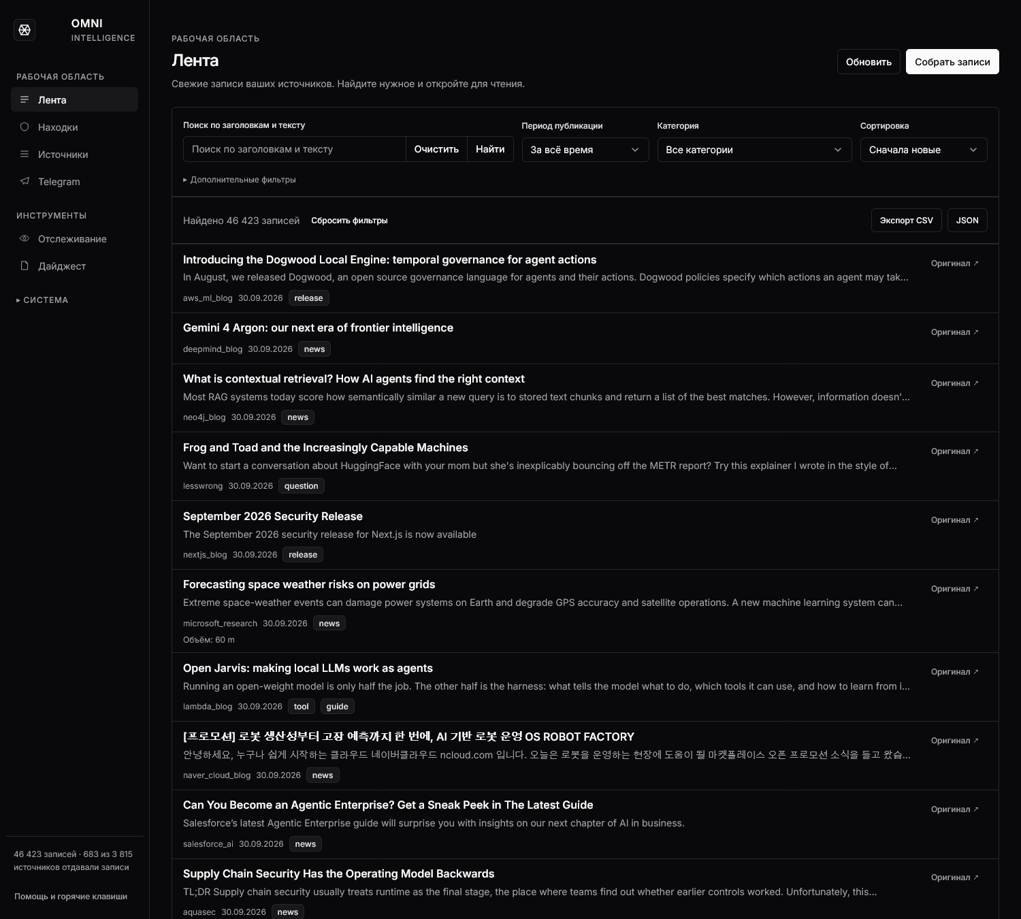Viewport: 1021px width, 919px height.
Task: Open Находки via its hexagon icon
Action: 25,127
